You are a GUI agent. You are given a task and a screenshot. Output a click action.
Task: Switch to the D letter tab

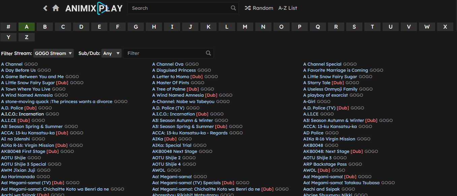point(81,27)
